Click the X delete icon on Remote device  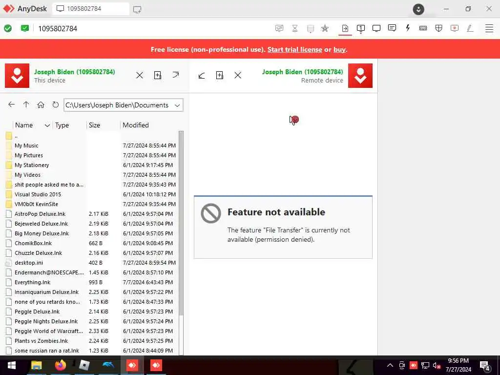tap(238, 75)
